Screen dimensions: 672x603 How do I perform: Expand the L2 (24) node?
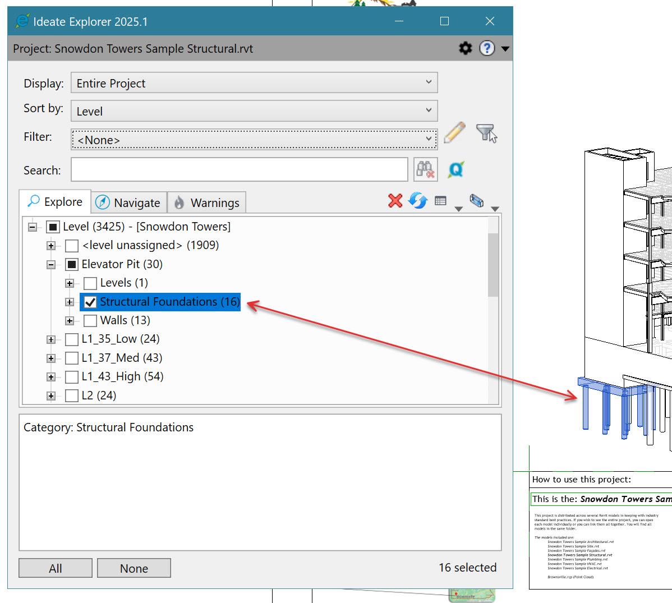pos(51,395)
